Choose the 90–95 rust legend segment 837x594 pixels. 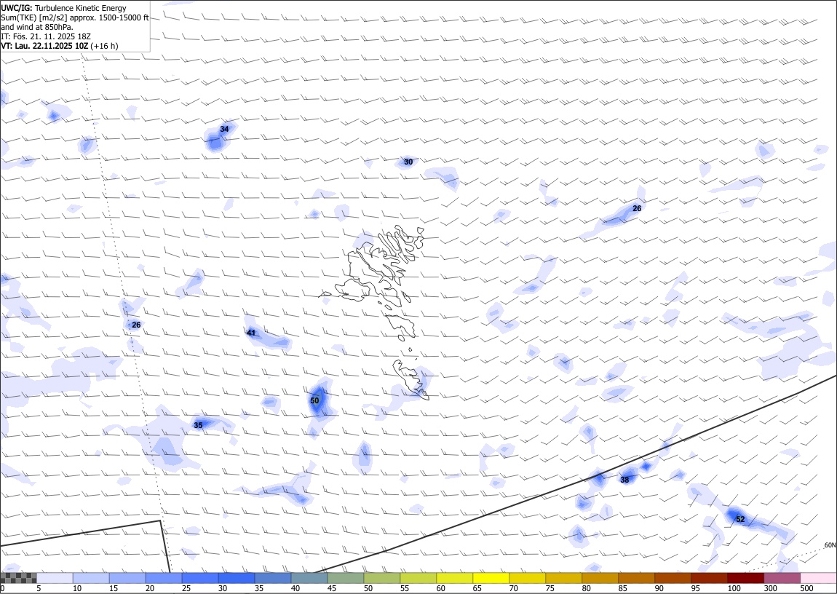coord(672,578)
